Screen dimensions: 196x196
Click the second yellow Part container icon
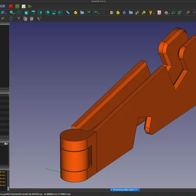coord(118,13)
